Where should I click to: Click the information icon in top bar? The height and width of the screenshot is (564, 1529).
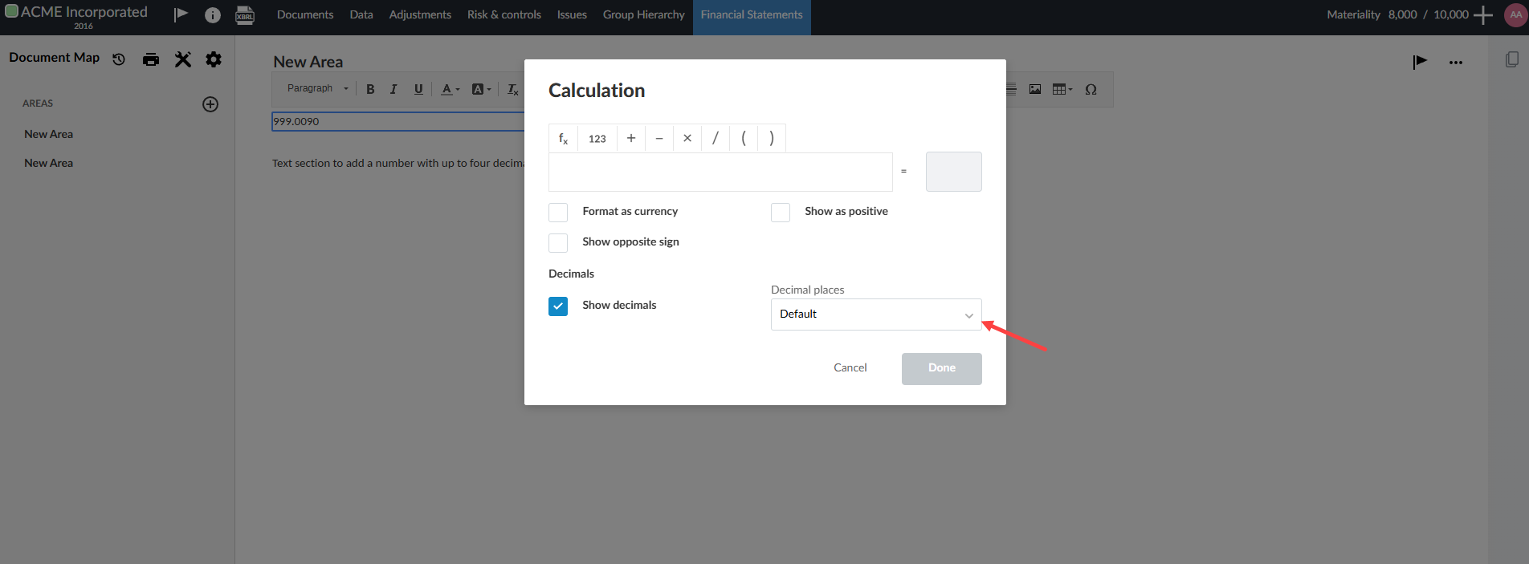(213, 15)
